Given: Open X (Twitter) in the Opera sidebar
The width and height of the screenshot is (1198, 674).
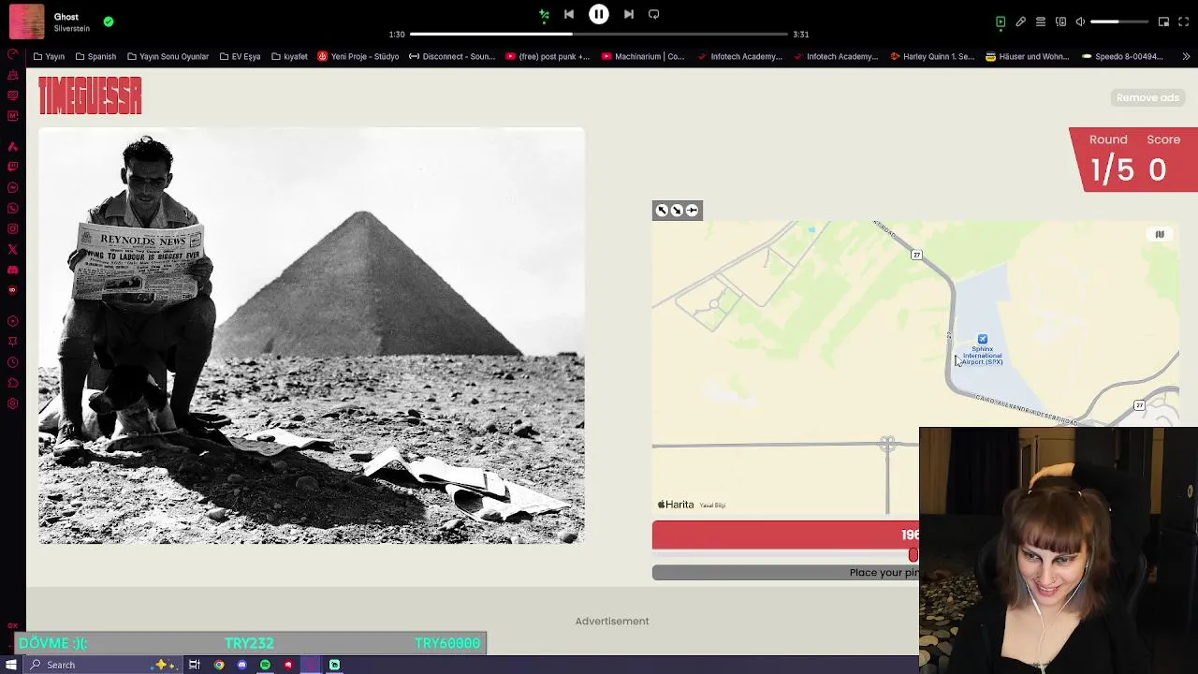Looking at the screenshot, I should pyautogui.click(x=12, y=249).
